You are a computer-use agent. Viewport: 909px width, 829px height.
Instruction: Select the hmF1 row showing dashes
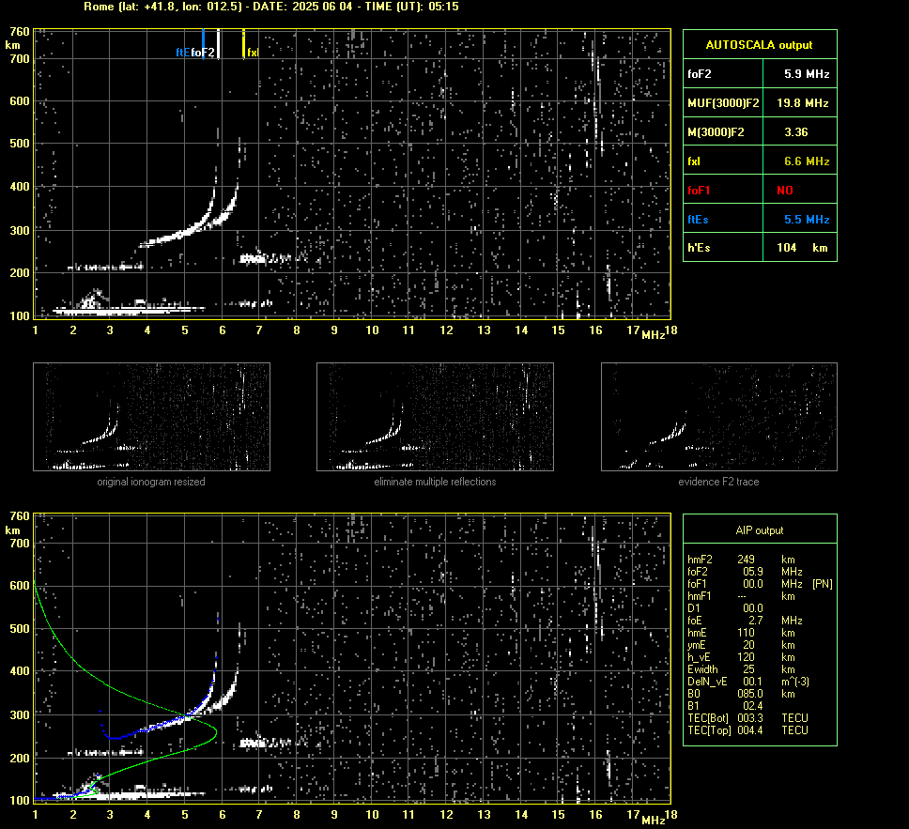[x=742, y=596]
